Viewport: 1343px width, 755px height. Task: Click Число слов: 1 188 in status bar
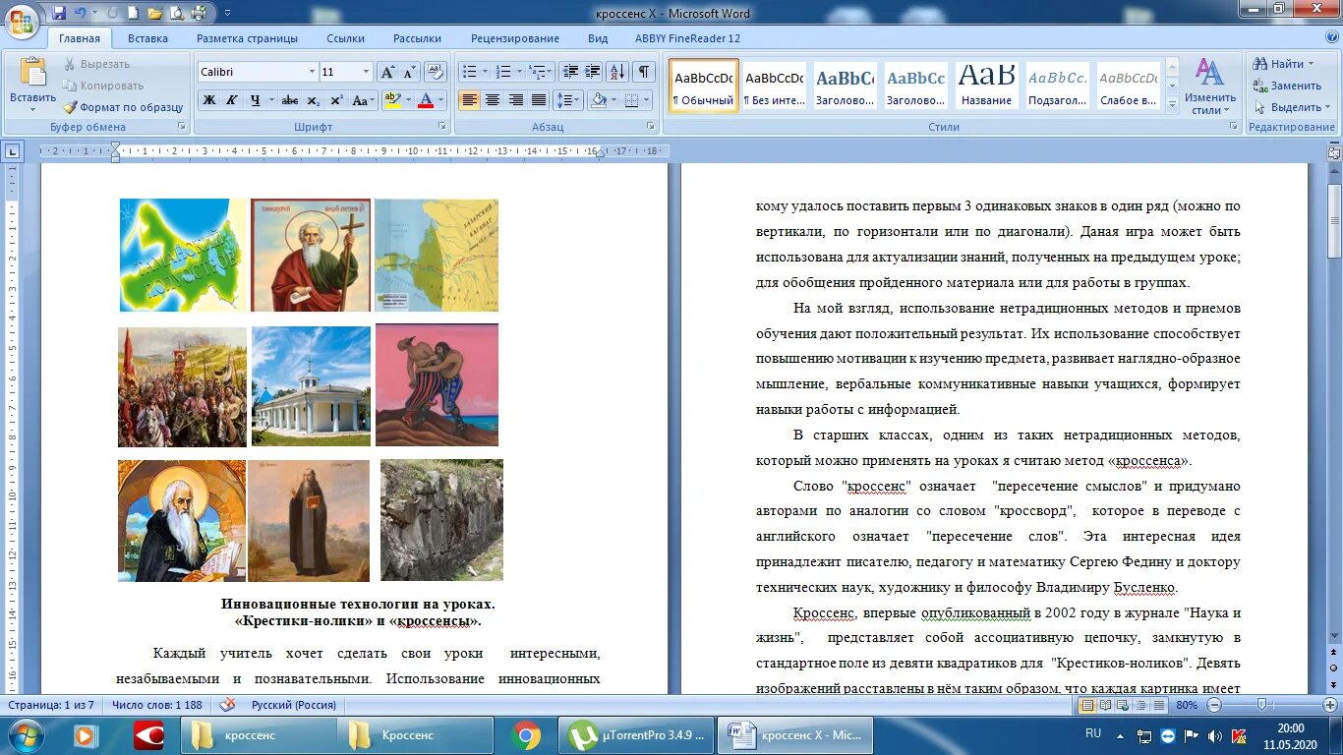pos(157,705)
